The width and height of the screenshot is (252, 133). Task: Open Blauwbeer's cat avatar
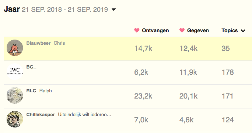point(15,48)
